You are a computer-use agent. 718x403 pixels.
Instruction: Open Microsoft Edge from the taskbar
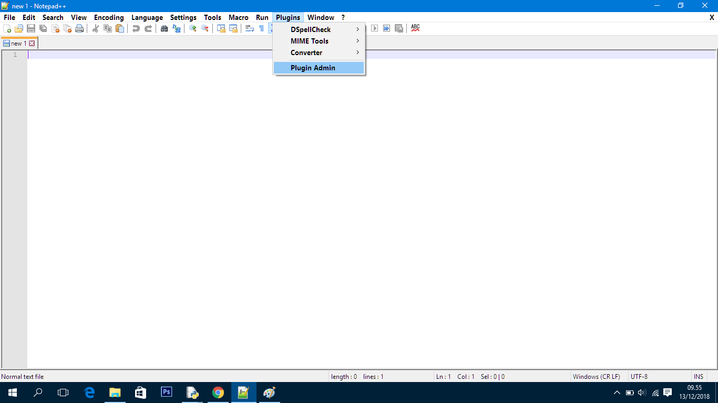pyautogui.click(x=90, y=393)
